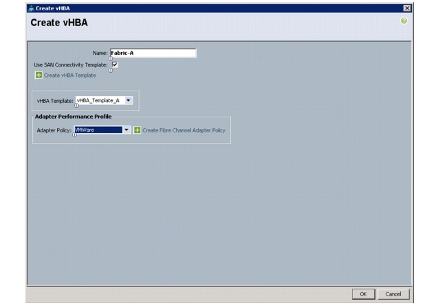The image size is (440, 308).
Task: Click the Name label
Action: pyautogui.click(x=100, y=53)
